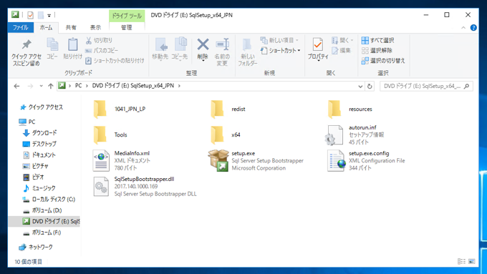Image resolution: width=487 pixels, height=274 pixels.
Task: Open Pictures (ピクチャ) in navigation pane
Action: [x=36, y=166]
